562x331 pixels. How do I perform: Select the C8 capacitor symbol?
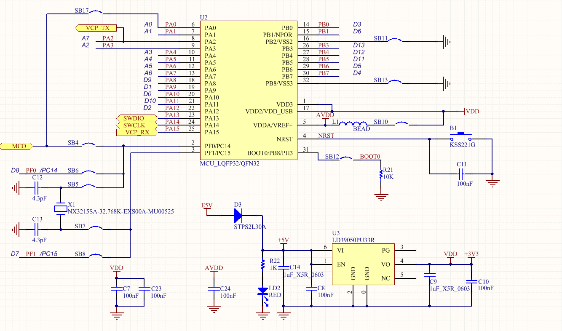[x=311, y=289]
